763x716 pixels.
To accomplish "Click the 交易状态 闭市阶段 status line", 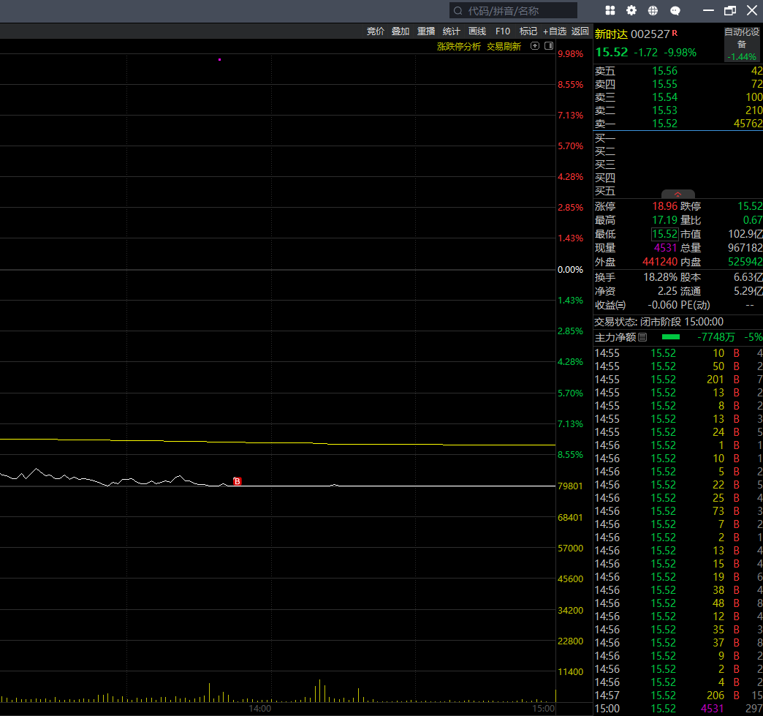I will click(659, 322).
